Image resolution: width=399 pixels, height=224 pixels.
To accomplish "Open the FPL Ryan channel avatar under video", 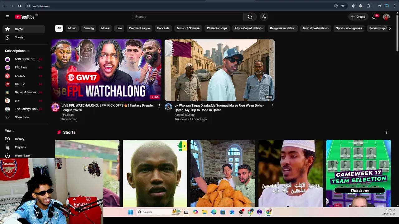I will (x=55, y=107).
